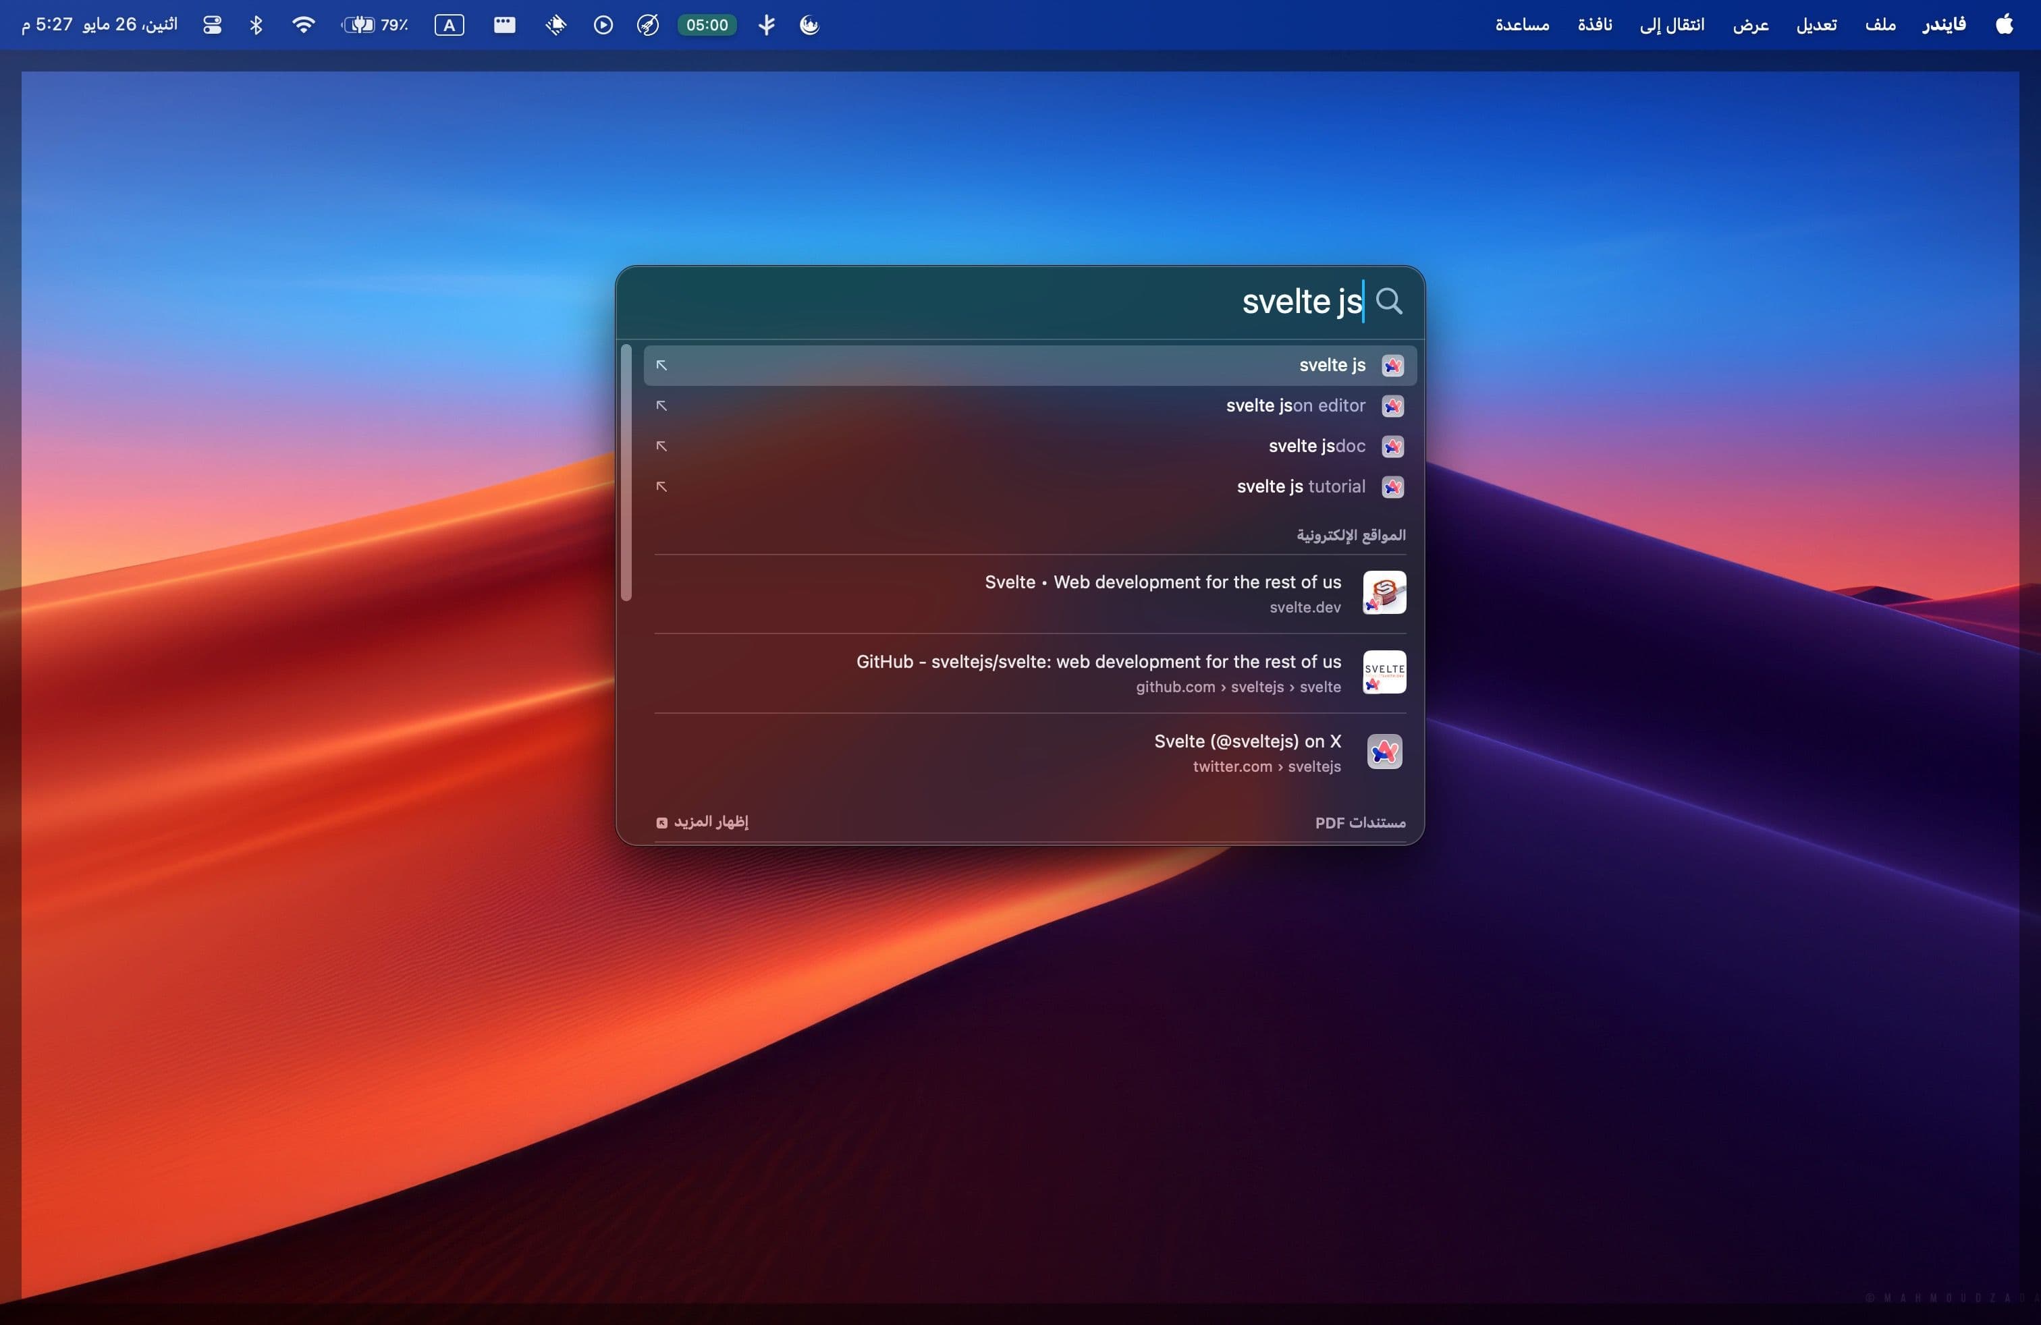Screen dimensions: 2041x1325
Task: Open the مساعدة (Help) menu
Action: coord(1522,25)
